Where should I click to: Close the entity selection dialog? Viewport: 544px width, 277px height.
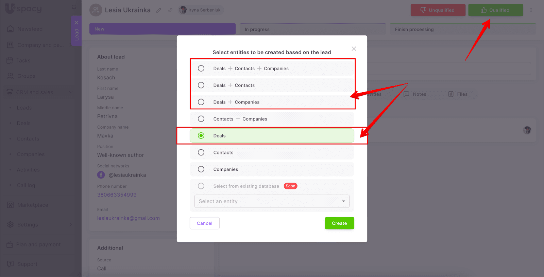click(354, 49)
